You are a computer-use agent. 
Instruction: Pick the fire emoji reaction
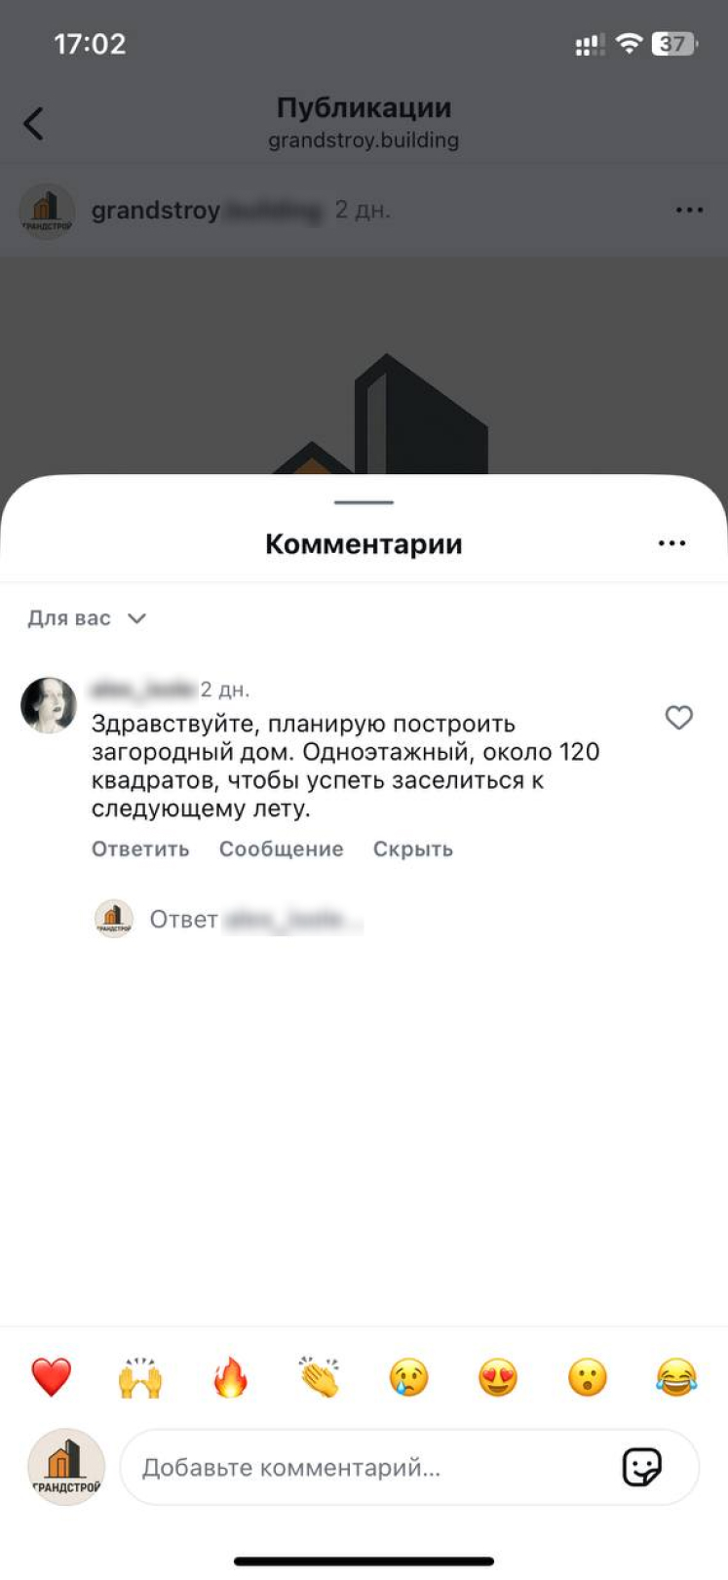tap(230, 1377)
